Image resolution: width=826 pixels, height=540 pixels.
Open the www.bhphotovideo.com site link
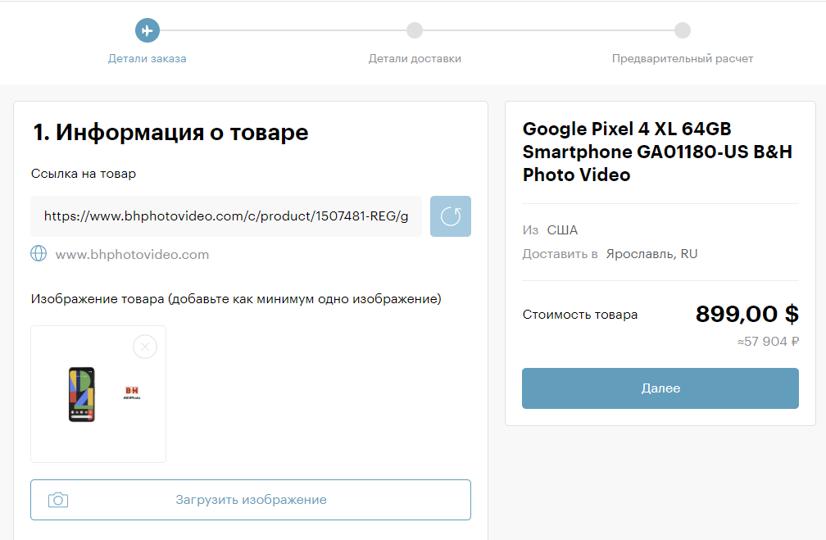pyautogui.click(x=132, y=255)
